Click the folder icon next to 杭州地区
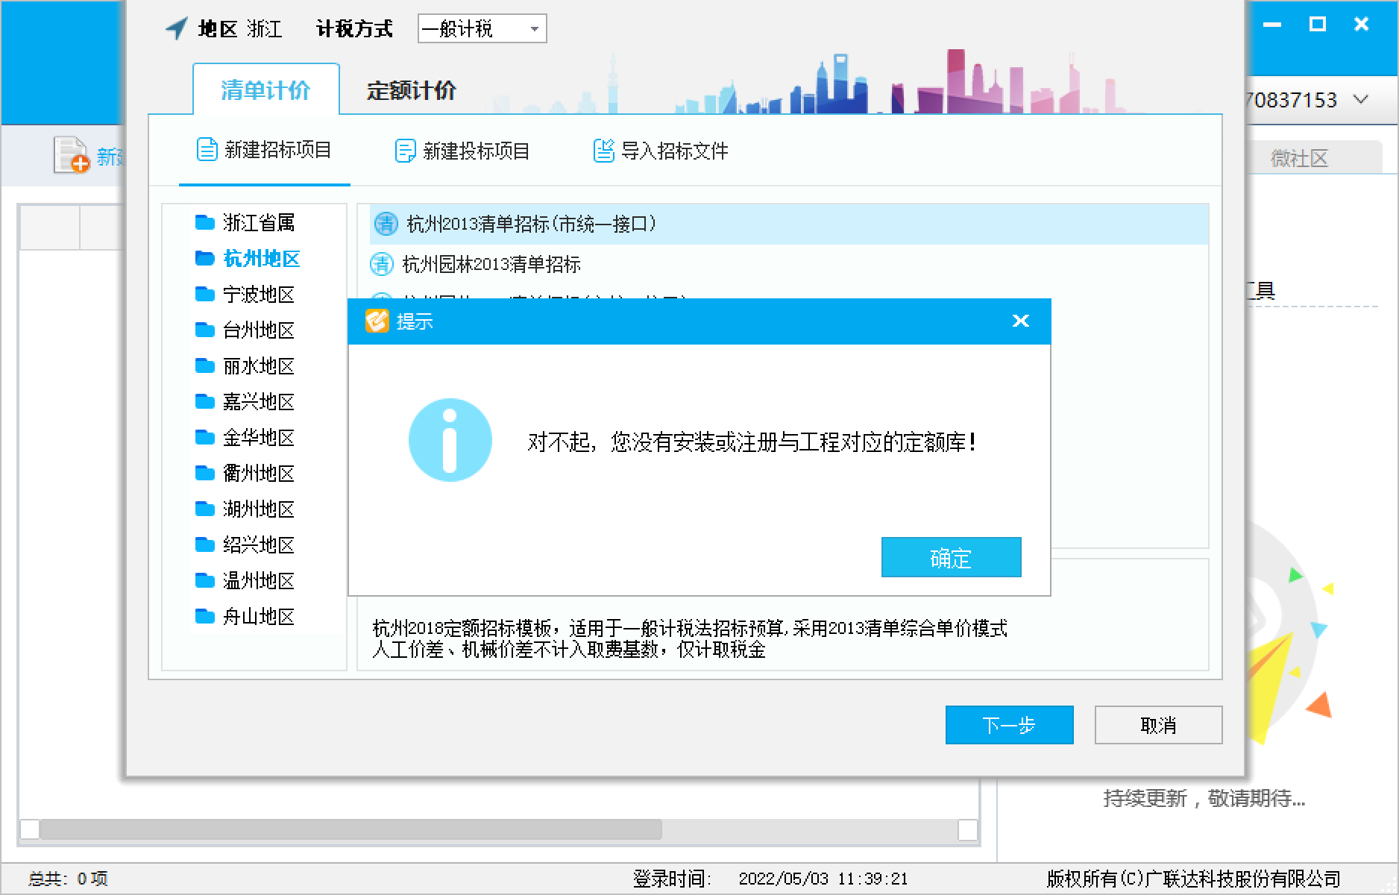 tap(204, 258)
